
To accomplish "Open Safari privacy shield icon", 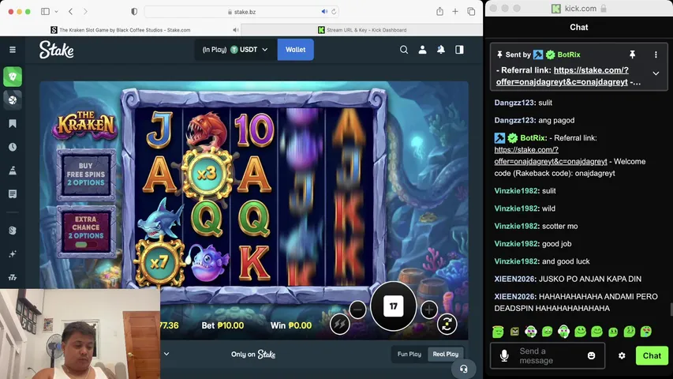I will [x=134, y=12].
